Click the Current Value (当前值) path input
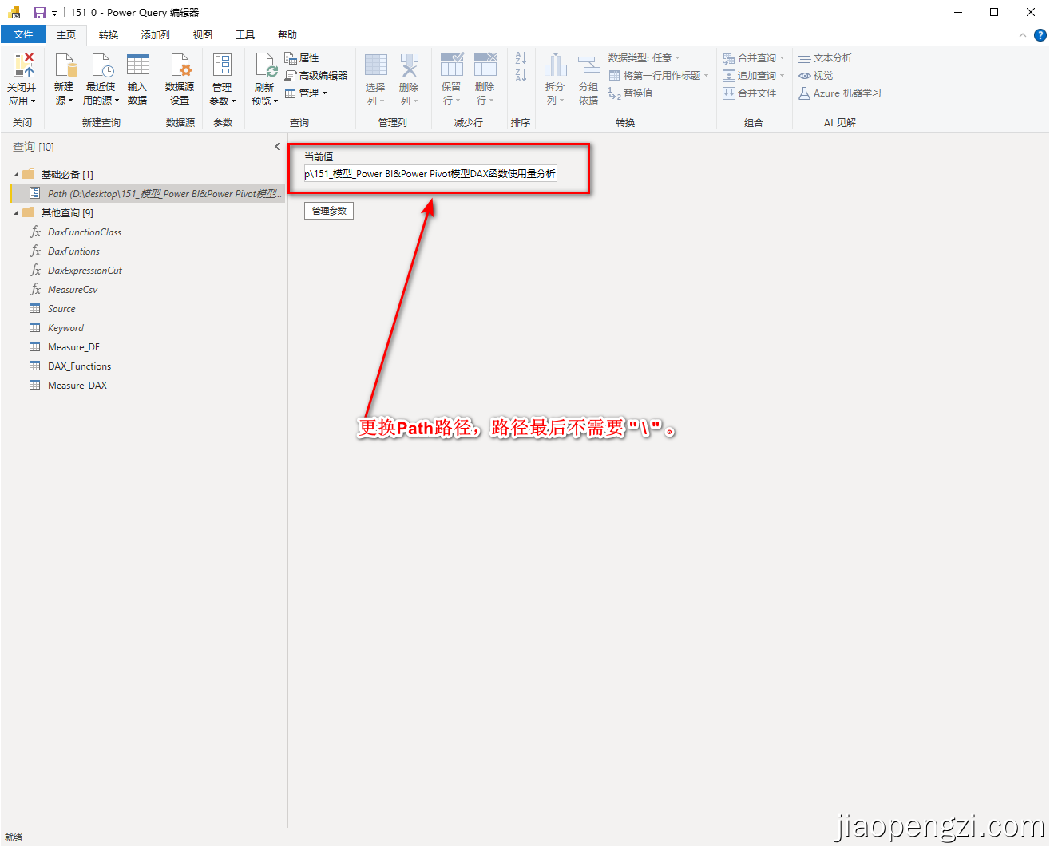Screen dimensions: 1050x847 (x=430, y=174)
